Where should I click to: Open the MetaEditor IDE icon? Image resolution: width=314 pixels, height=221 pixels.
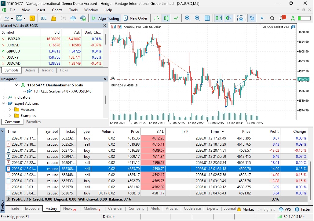44,18
